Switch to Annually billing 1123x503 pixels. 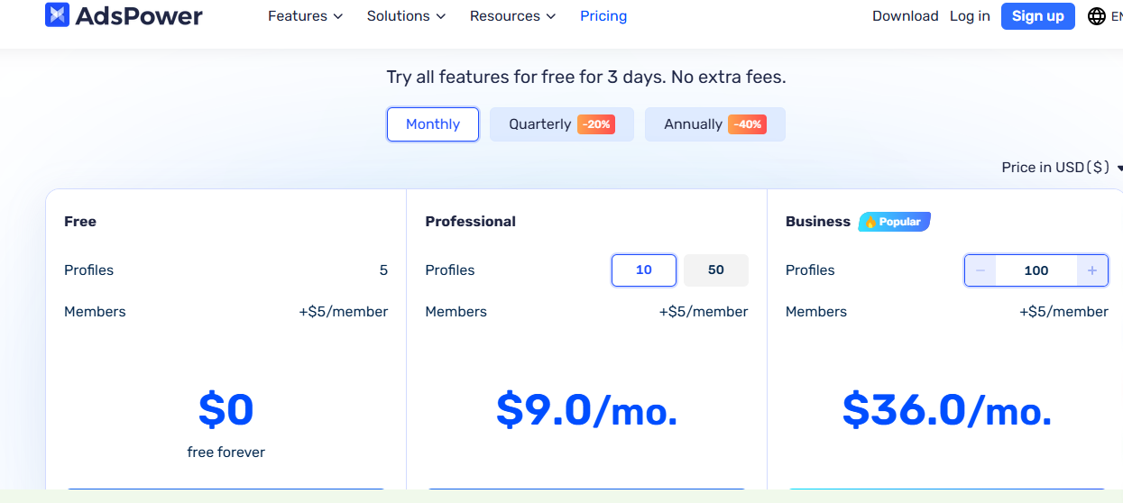(693, 124)
